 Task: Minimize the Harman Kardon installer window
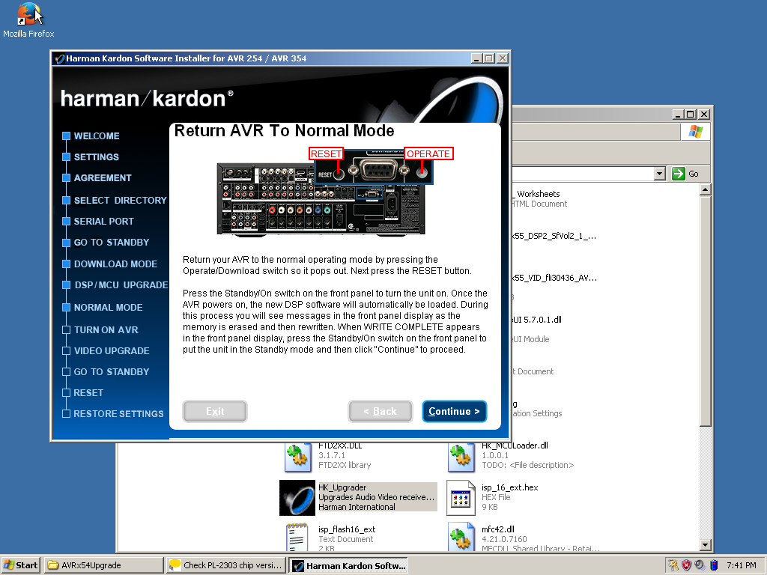click(477, 58)
